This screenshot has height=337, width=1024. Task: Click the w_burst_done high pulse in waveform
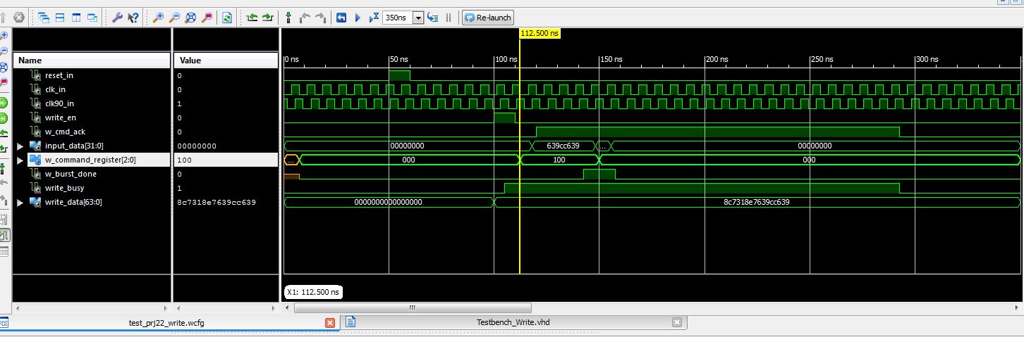click(599, 174)
